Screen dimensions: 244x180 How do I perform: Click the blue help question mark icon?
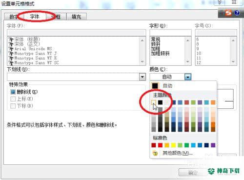pos(237,13)
